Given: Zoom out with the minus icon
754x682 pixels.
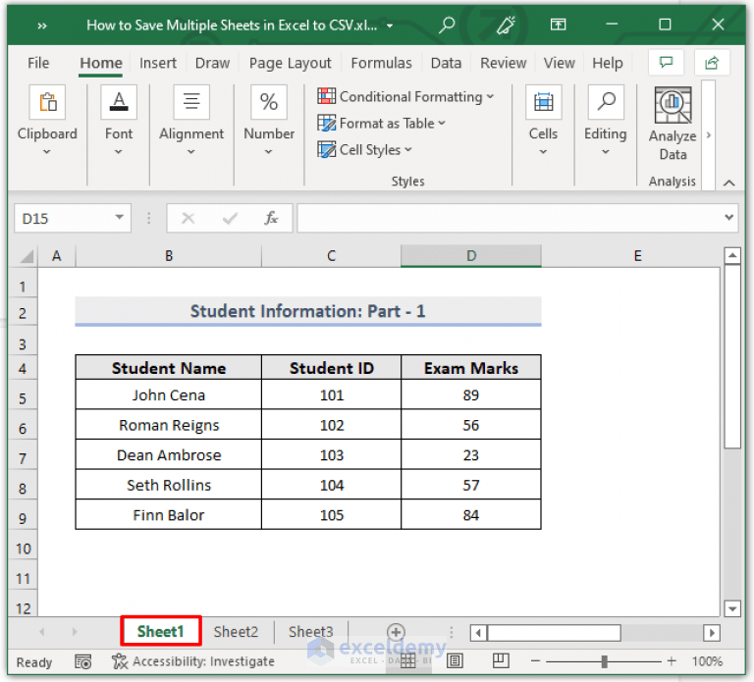Looking at the screenshot, I should click(x=535, y=661).
